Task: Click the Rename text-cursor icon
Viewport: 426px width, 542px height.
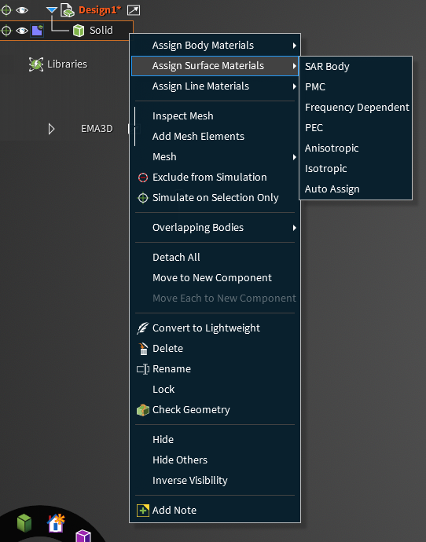Action: (x=143, y=369)
